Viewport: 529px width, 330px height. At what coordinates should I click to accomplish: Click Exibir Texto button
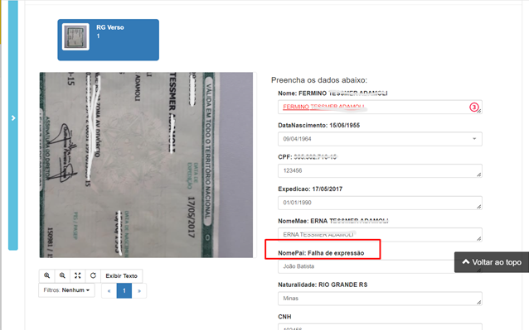click(x=121, y=276)
